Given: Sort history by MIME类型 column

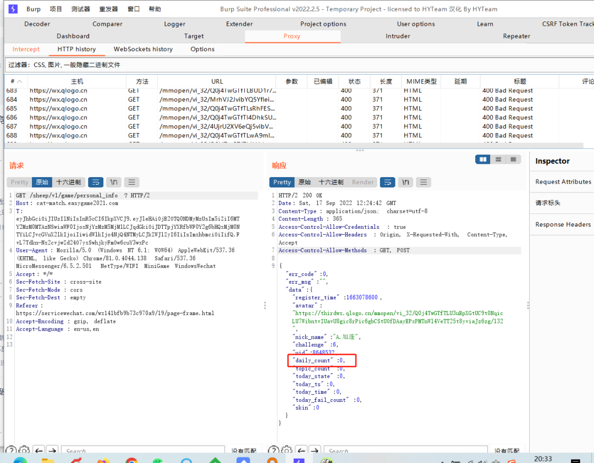Looking at the screenshot, I should click(x=421, y=81).
